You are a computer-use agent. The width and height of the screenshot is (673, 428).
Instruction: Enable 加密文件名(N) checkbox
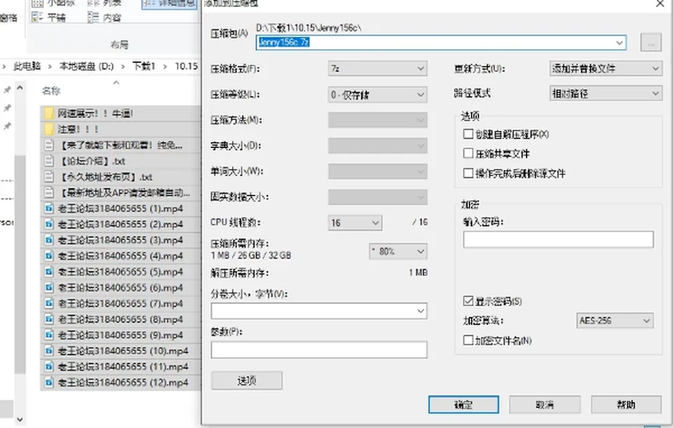tap(468, 340)
